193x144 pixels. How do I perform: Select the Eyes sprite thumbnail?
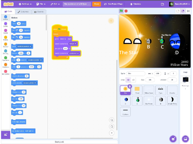(x=160, y=90)
